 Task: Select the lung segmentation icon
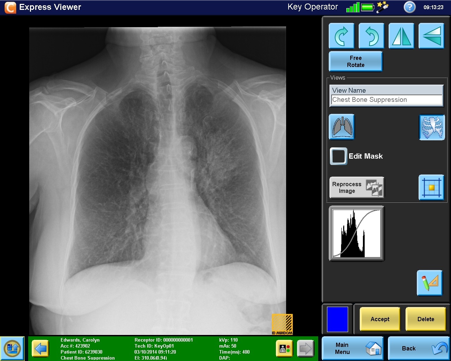point(341,127)
